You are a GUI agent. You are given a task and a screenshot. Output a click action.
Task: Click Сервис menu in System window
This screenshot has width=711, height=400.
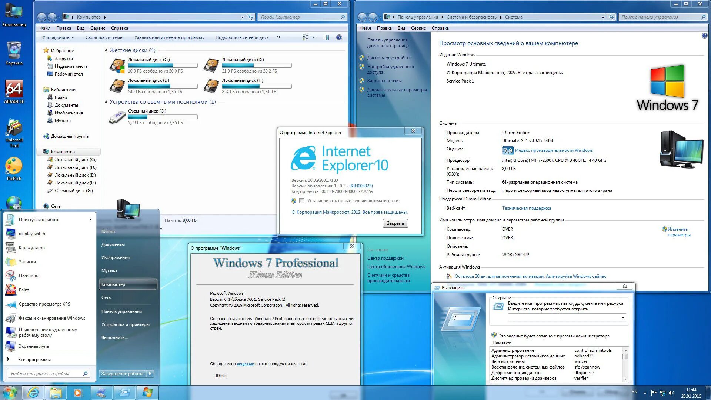(x=418, y=28)
